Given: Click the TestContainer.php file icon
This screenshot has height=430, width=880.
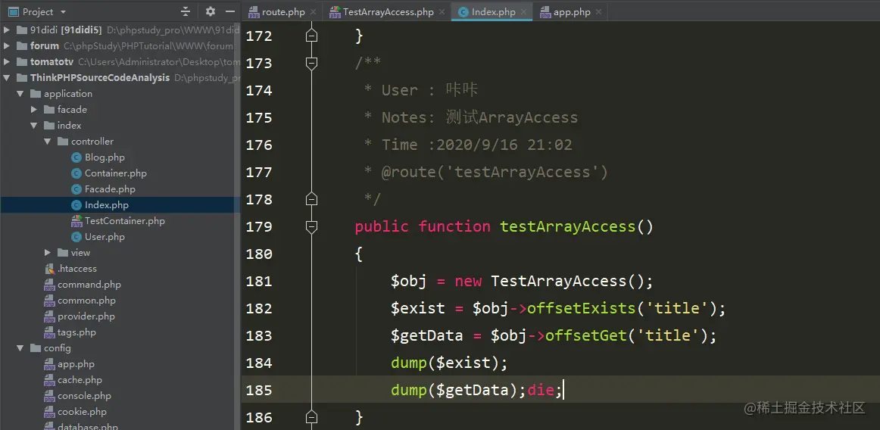Looking at the screenshot, I should tap(76, 221).
